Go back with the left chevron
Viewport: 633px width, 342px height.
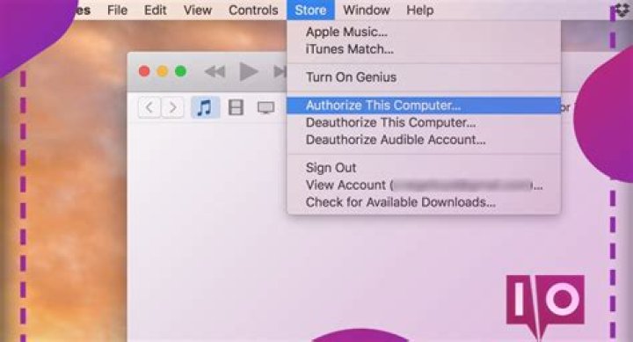149,107
